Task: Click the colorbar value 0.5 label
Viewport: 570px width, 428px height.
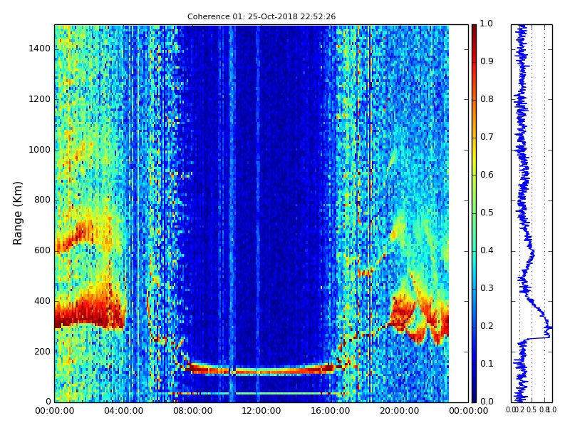Action: point(487,213)
